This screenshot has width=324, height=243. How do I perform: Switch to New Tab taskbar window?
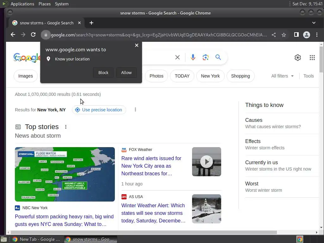click(37, 239)
